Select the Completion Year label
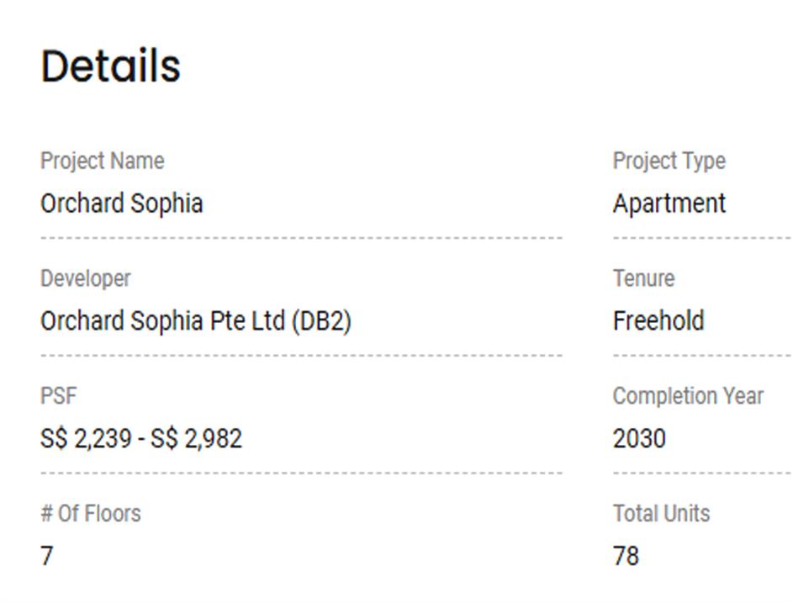Image resolution: width=793 pixels, height=603 pixels. pos(688,396)
